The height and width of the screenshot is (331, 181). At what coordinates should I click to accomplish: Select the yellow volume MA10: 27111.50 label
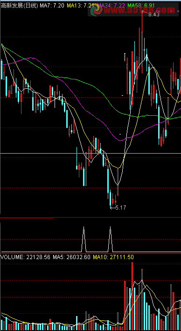pyautogui.click(x=113, y=257)
